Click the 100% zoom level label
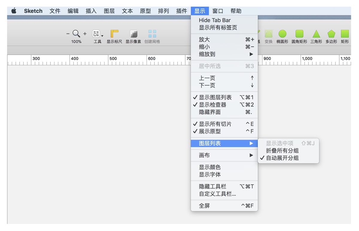 click(76, 42)
